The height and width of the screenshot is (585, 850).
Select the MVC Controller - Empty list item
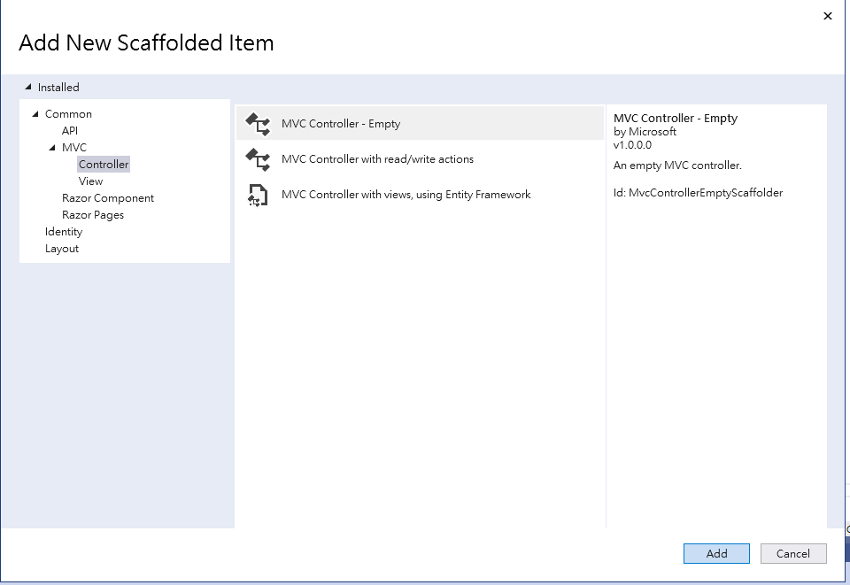coord(341,124)
